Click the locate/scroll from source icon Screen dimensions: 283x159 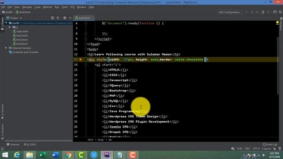tap(52, 18)
